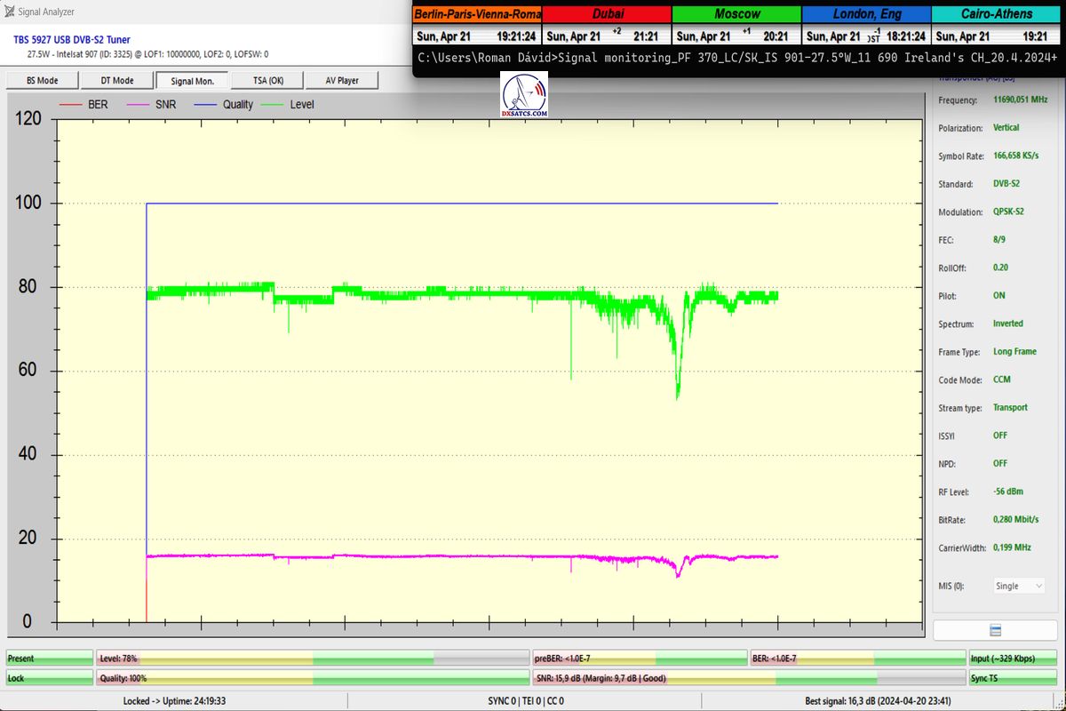Image resolution: width=1066 pixels, height=711 pixels.
Task: Click the Signal Analyzer app icon
Action: 10,12
